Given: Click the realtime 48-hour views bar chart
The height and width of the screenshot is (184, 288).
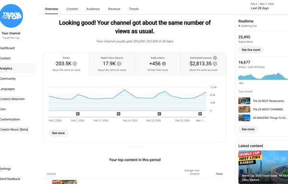Looking at the screenshot, I should coord(263,76).
